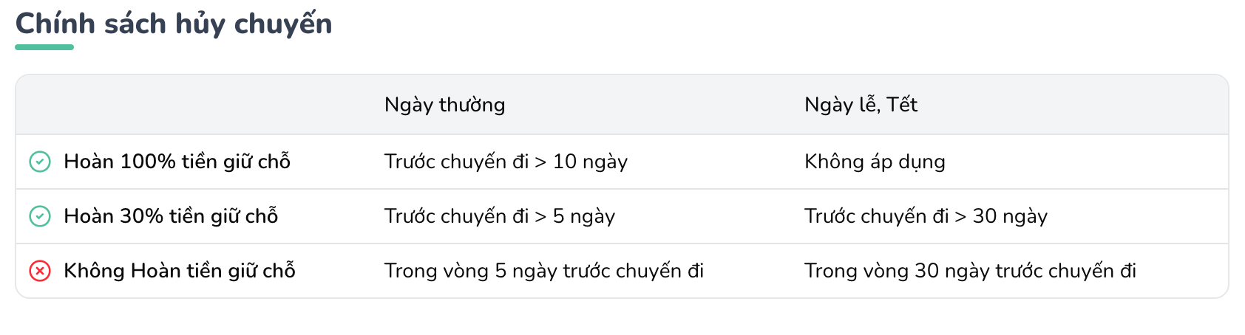Click Trước chuyến đi > 10 ngày cell
This screenshot has width=1245, height=335.
pos(506,162)
